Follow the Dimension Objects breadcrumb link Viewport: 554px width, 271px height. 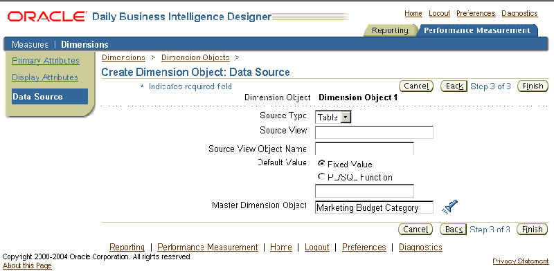point(195,57)
